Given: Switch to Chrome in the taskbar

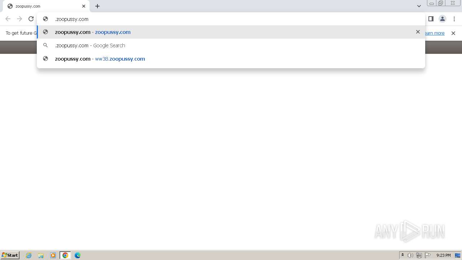Looking at the screenshot, I should 65,255.
